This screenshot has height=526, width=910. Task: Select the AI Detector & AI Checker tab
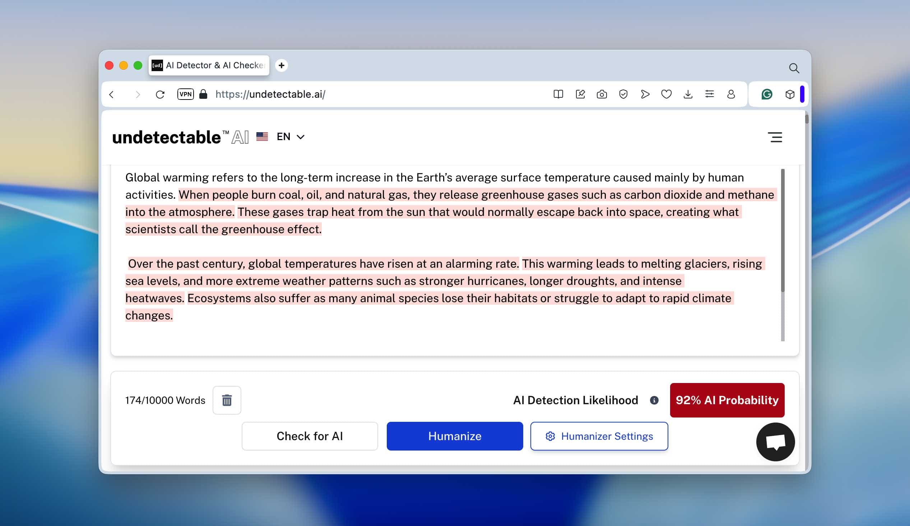pos(209,65)
